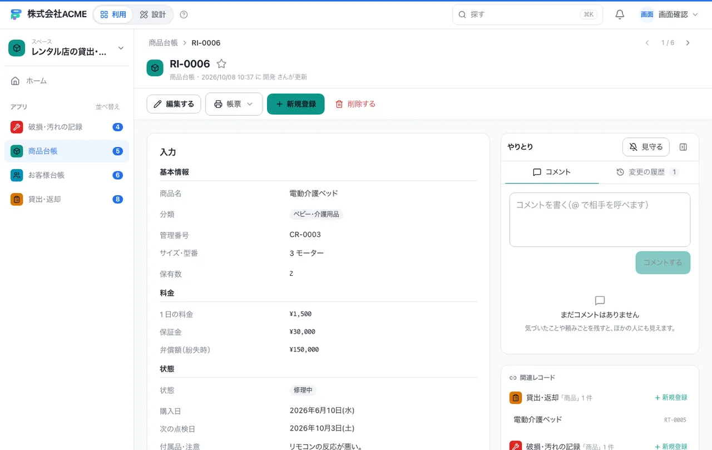Click the record's teal box icon beside RI-0006
Viewport: 712px width, 450px height.
155,68
